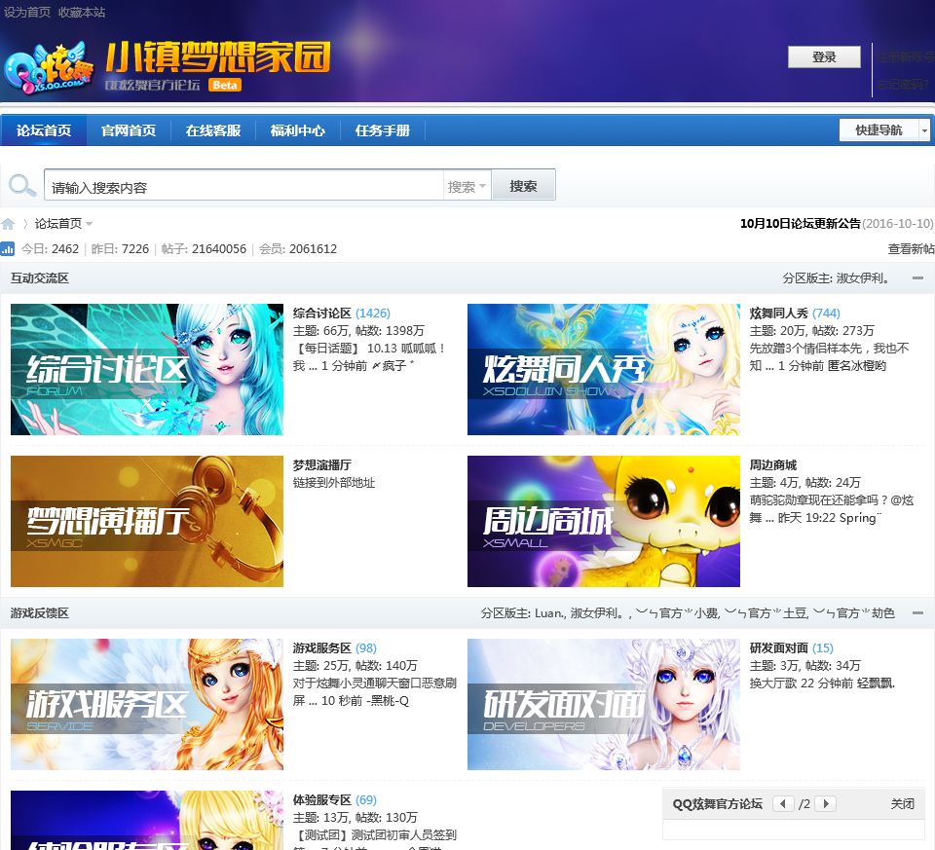This screenshot has height=850, width=935.
Task: Go to previous page in QQ炫舞官方论坛 popup
Action: click(783, 803)
